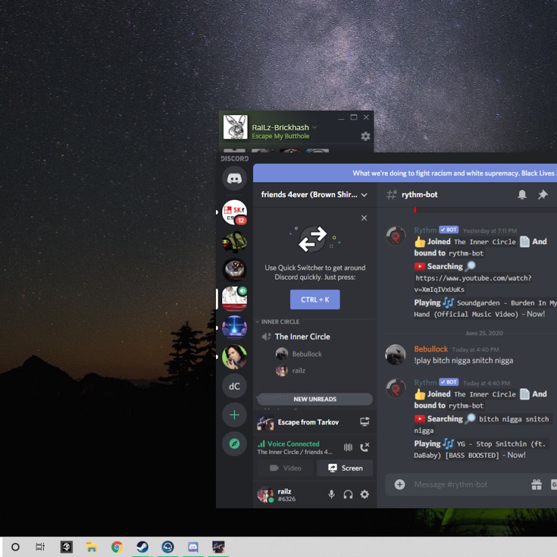Select railz in the voice channel
This screenshot has height=557, width=557.
(290, 371)
